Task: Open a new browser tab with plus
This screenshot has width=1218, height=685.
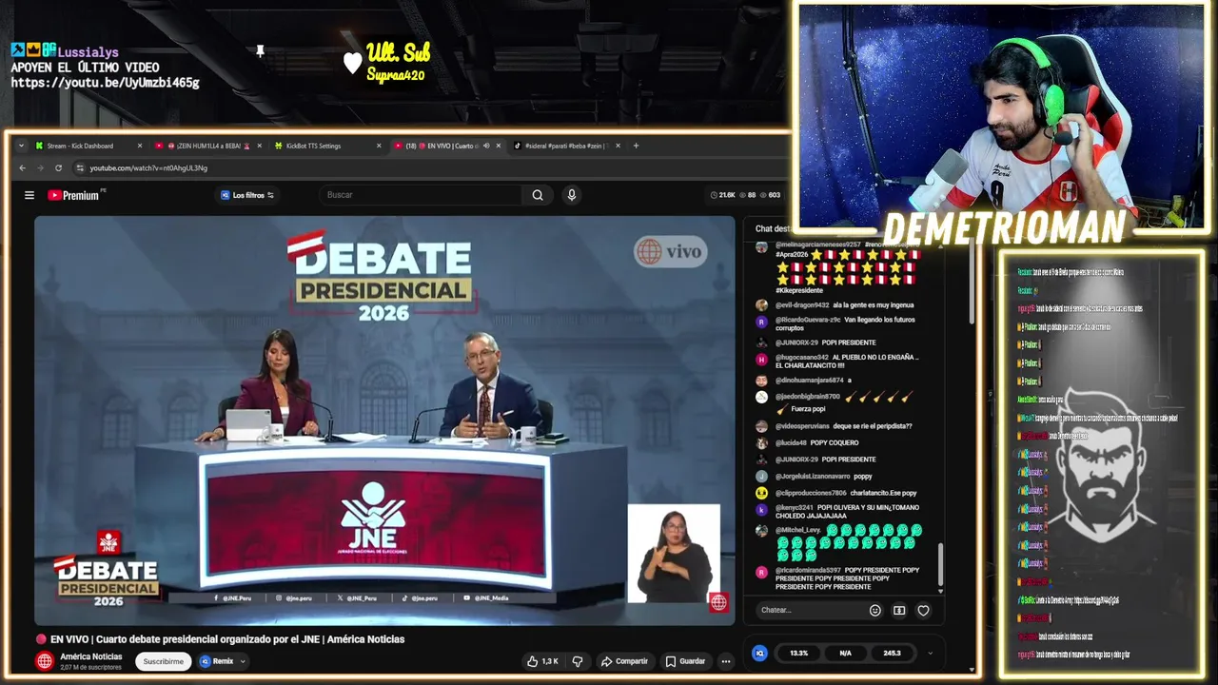Action: (x=636, y=146)
